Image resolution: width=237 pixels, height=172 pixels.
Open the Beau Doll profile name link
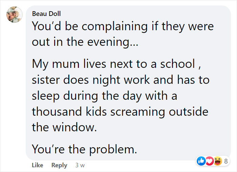46,14
